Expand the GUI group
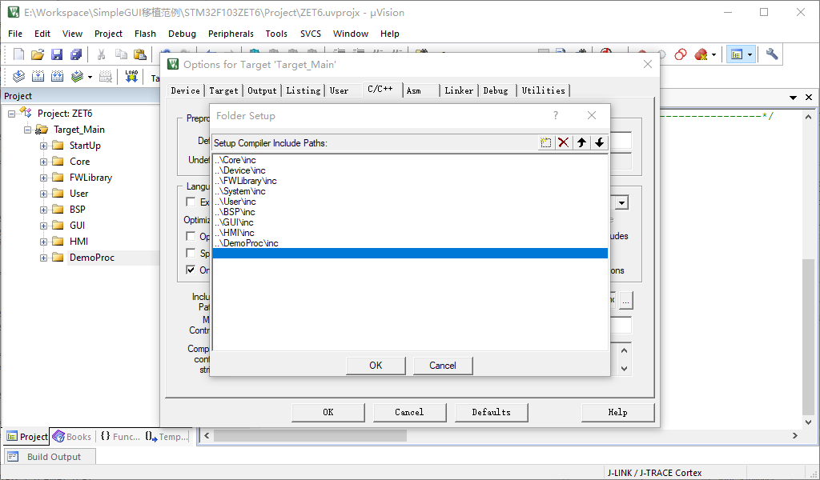 coord(44,226)
